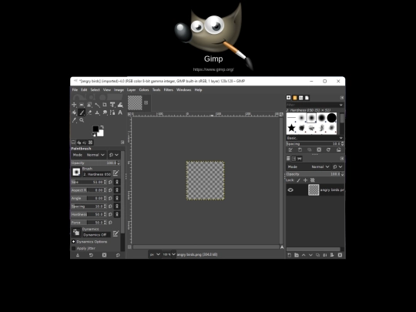Open the https://www.gimp.org/ link
The image size is (416, 312).
tap(213, 69)
